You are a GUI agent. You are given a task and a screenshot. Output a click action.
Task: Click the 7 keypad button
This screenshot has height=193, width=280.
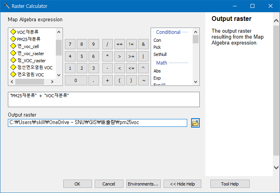[x=70, y=44]
